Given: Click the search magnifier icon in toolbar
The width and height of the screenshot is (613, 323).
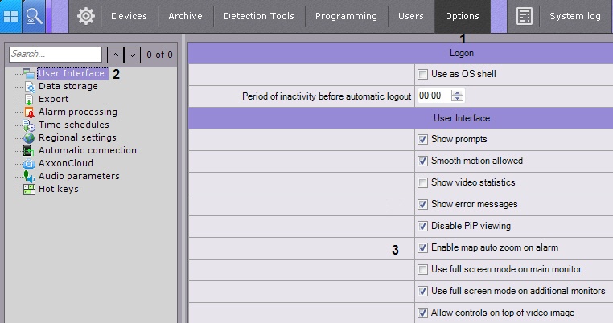Looking at the screenshot, I should pos(35,16).
